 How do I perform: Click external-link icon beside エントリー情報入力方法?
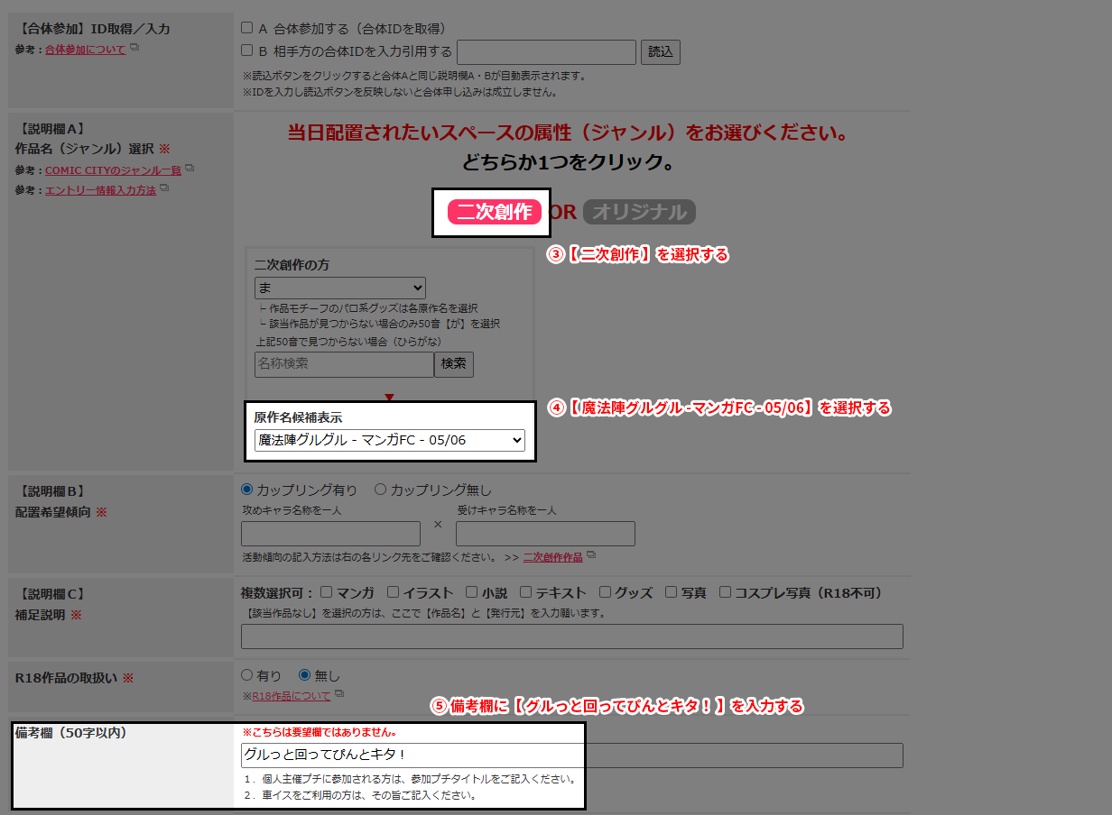pos(164,188)
